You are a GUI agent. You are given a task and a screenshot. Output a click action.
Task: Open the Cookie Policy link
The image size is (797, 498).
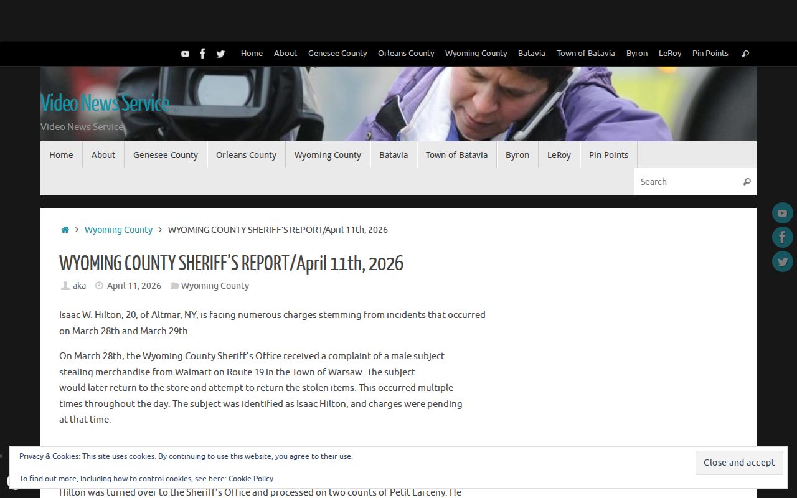(x=251, y=479)
